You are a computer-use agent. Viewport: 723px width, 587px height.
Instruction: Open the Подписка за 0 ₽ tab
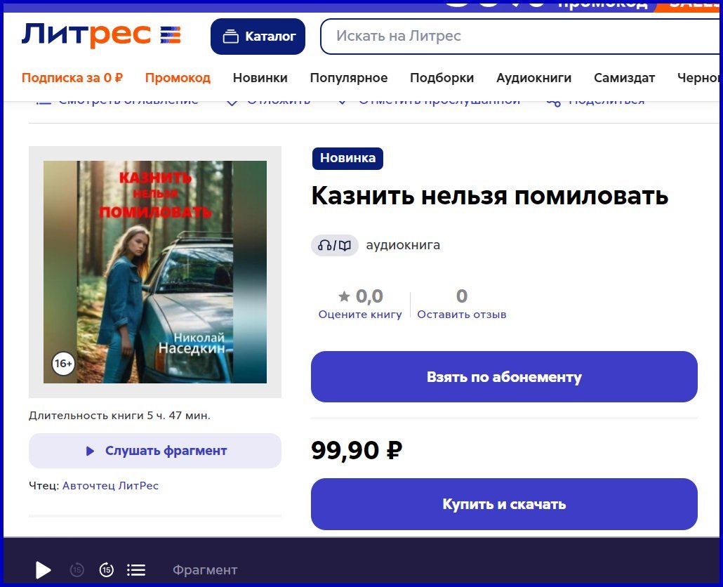(x=72, y=77)
